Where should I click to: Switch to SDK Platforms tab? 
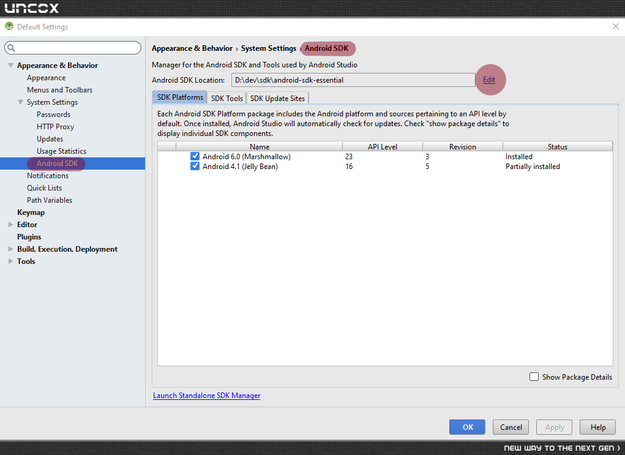pos(180,97)
